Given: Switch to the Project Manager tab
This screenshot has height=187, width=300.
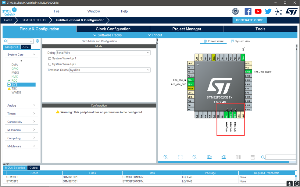Looking at the screenshot, I should pyautogui.click(x=187, y=29).
